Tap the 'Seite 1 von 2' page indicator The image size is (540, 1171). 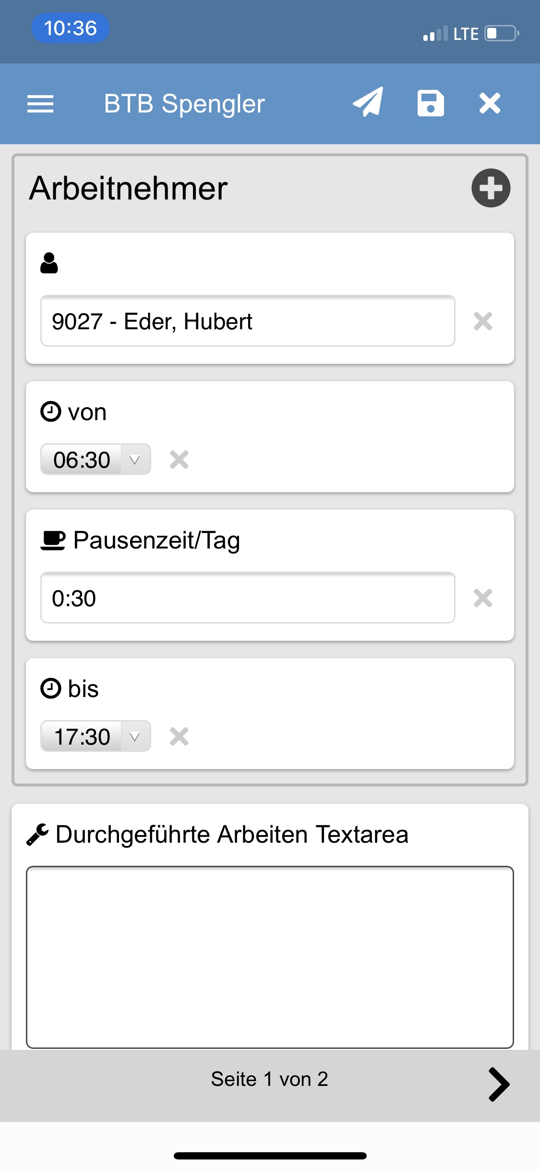coord(269,1079)
